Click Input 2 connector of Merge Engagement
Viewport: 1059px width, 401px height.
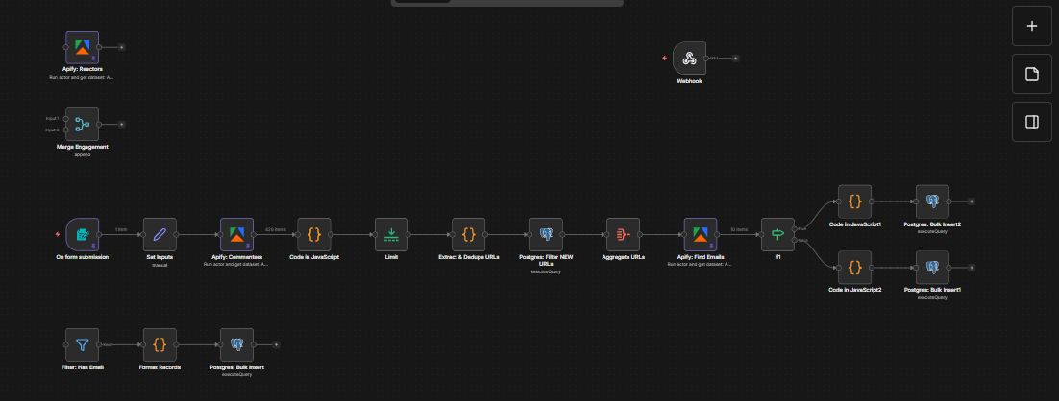click(x=65, y=130)
